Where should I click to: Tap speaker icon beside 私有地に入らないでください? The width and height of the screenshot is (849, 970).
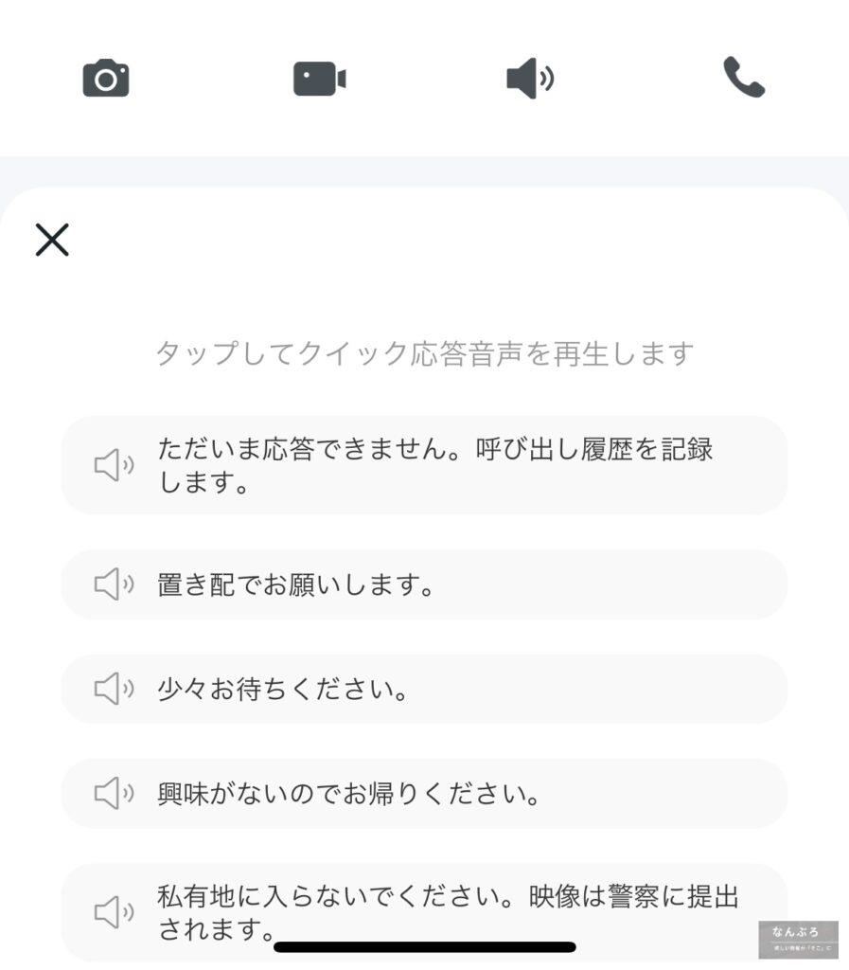coord(114,912)
